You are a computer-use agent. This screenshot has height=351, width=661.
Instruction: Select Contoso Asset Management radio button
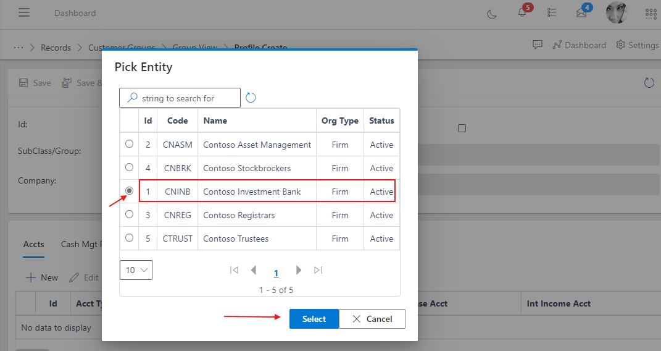[129, 144]
